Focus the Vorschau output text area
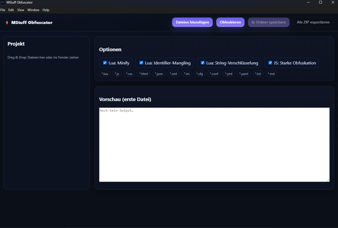338x228 pixels. click(x=214, y=145)
